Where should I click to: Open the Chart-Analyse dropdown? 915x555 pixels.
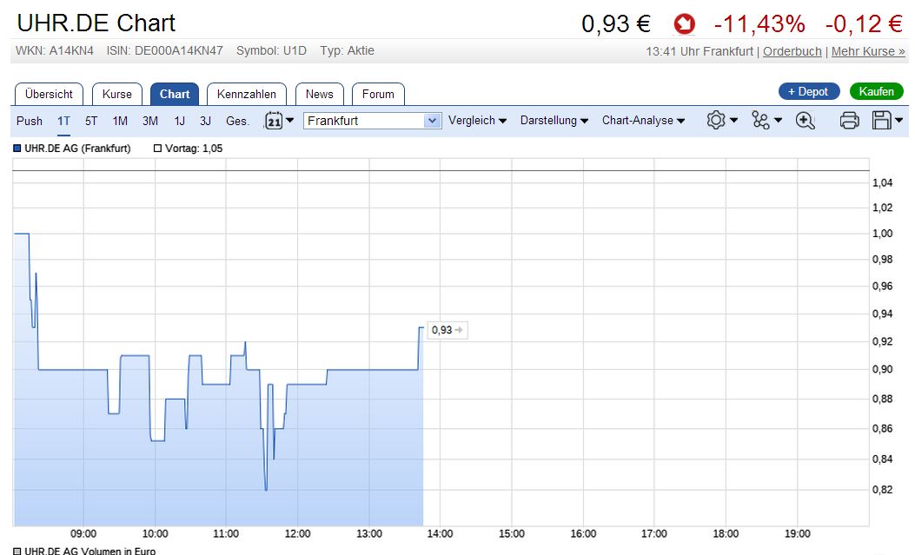(x=642, y=121)
